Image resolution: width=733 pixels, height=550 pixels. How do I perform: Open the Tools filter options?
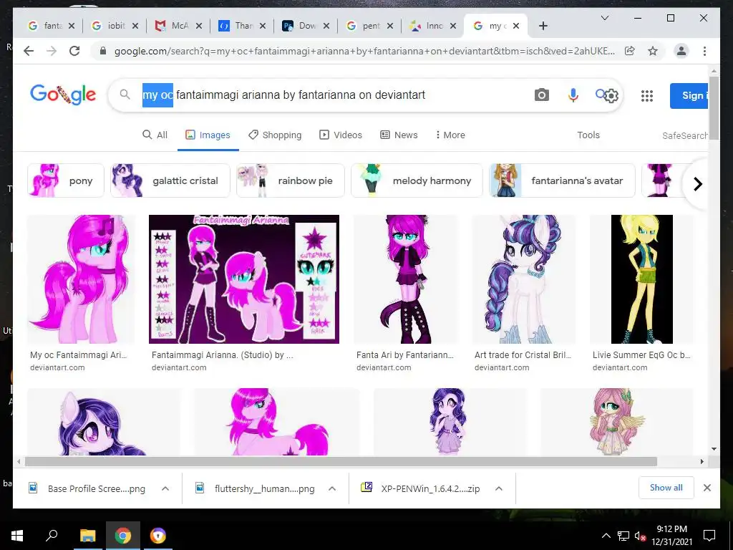[x=588, y=135]
